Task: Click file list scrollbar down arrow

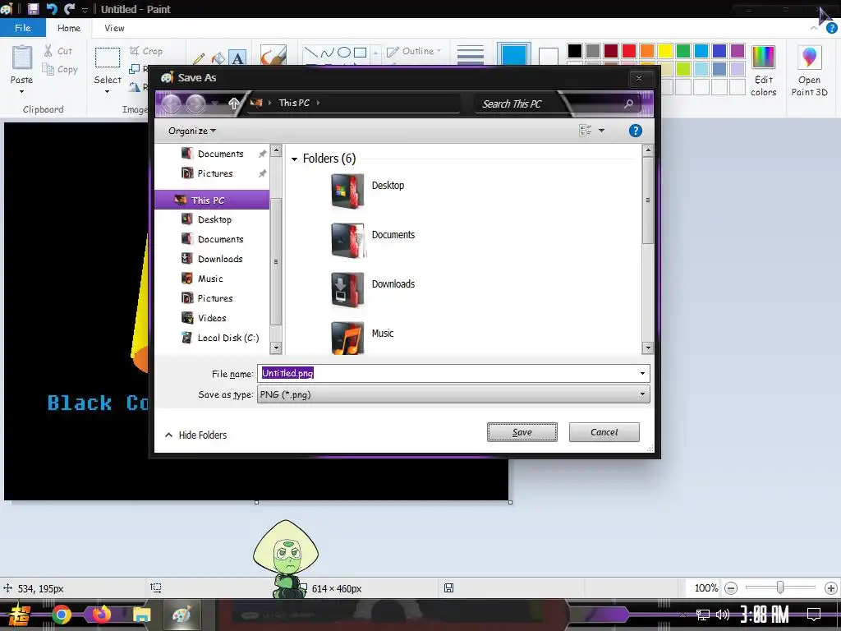Action: [648, 348]
